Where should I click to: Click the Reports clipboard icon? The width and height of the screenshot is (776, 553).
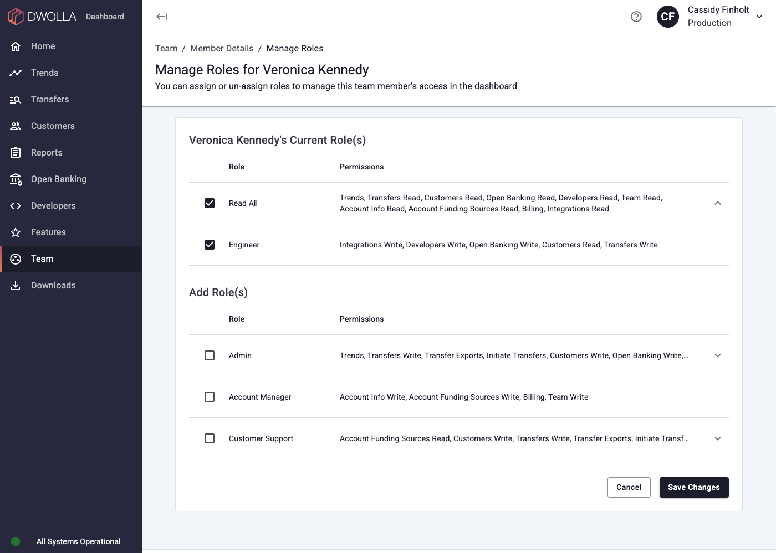pos(16,153)
